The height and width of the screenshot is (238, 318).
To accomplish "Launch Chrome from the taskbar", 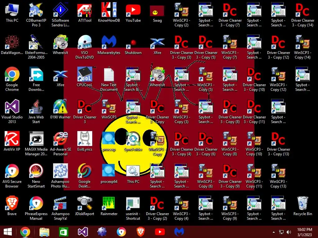I will [x=25, y=232].
